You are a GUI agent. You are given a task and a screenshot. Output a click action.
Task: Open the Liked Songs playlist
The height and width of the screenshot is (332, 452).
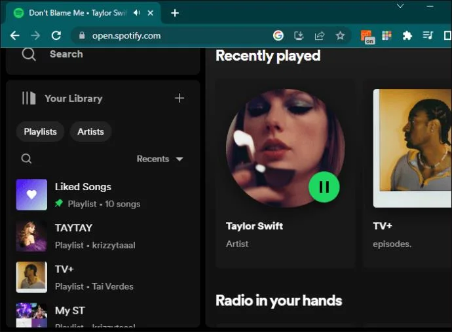click(x=83, y=187)
